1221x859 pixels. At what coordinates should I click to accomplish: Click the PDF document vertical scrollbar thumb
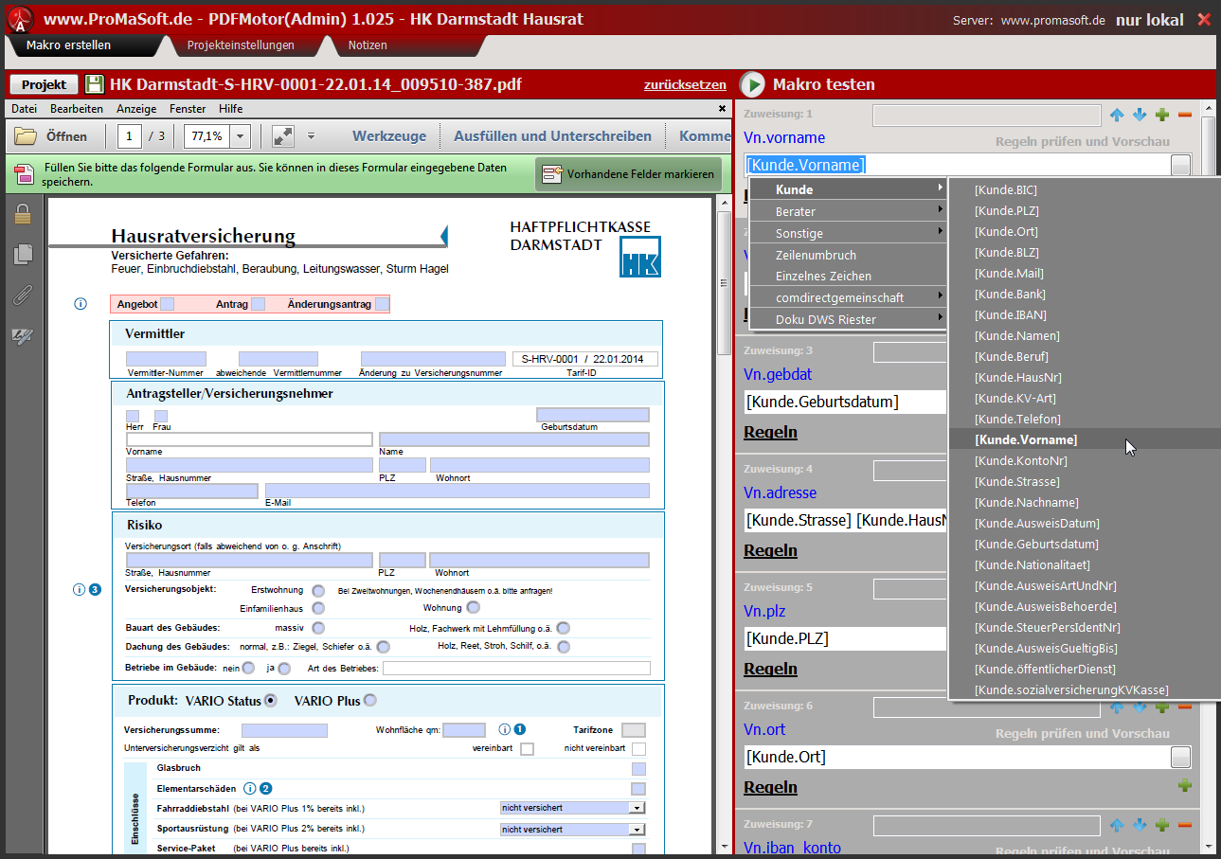click(725, 283)
